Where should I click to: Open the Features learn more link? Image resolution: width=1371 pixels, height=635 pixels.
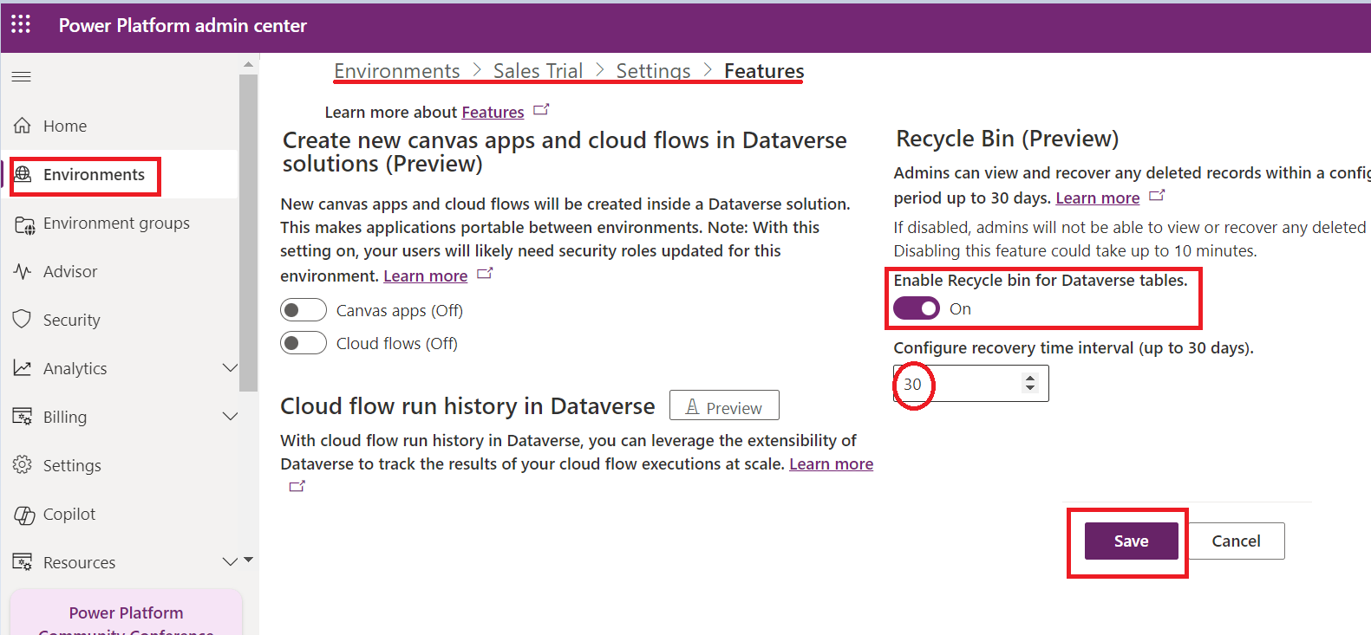(493, 112)
